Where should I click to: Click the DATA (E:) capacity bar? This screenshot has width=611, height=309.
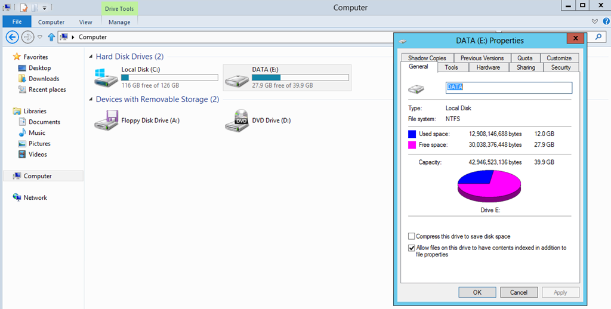[300, 78]
